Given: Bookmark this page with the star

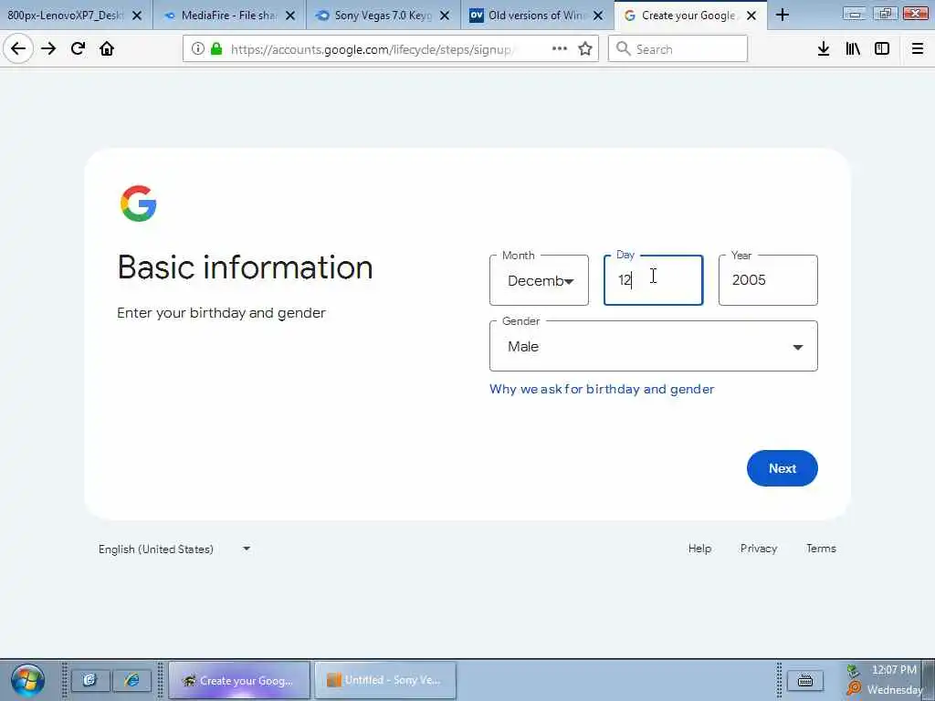Looking at the screenshot, I should (585, 49).
